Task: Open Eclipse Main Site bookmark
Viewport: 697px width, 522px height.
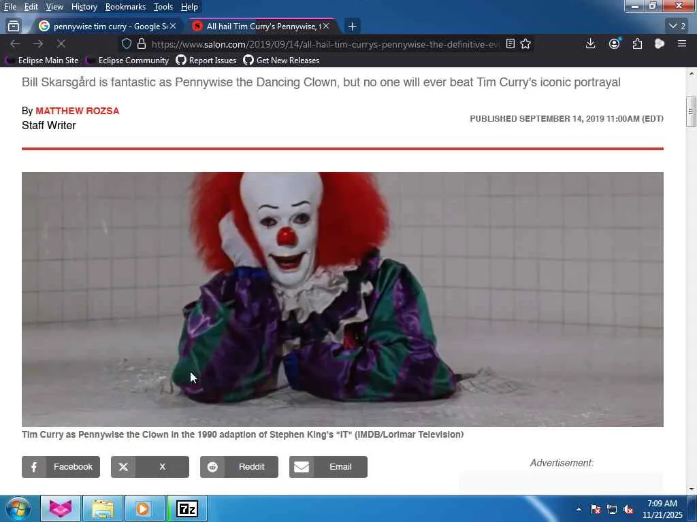Action: point(42,60)
